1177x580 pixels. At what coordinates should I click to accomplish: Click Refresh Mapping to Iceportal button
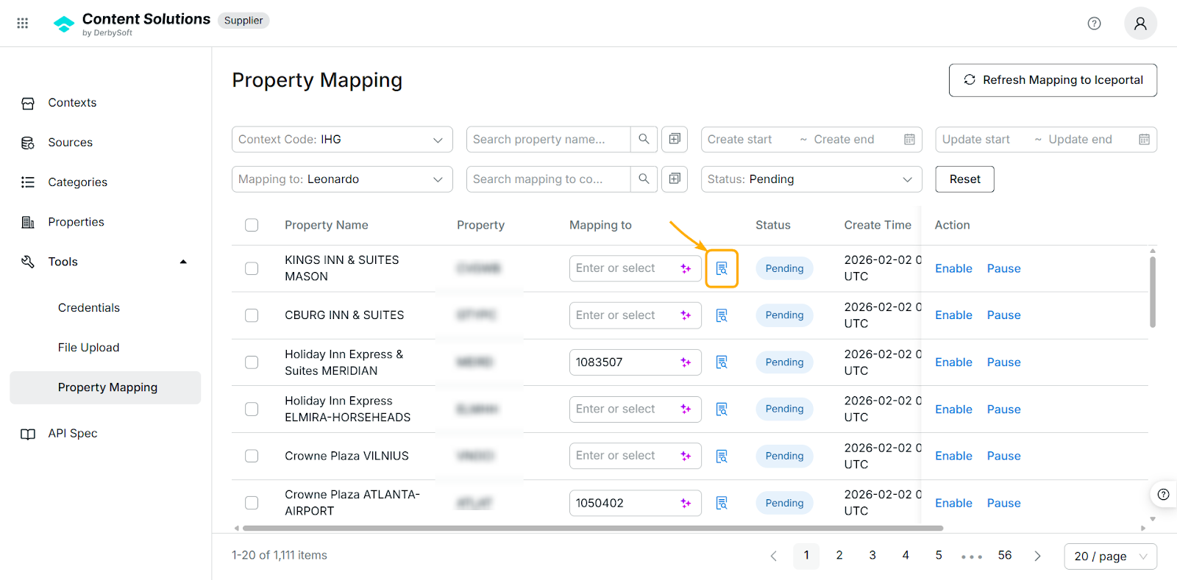point(1053,80)
